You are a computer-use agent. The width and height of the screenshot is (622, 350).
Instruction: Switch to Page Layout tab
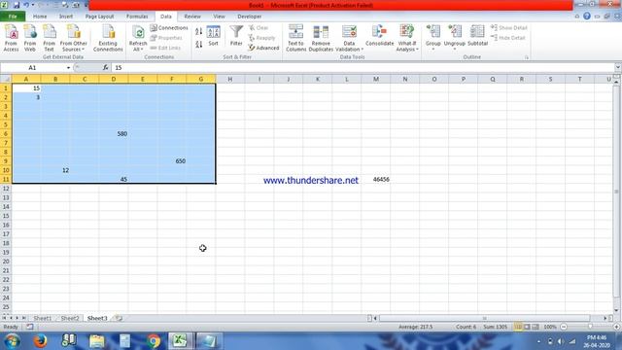coord(99,17)
